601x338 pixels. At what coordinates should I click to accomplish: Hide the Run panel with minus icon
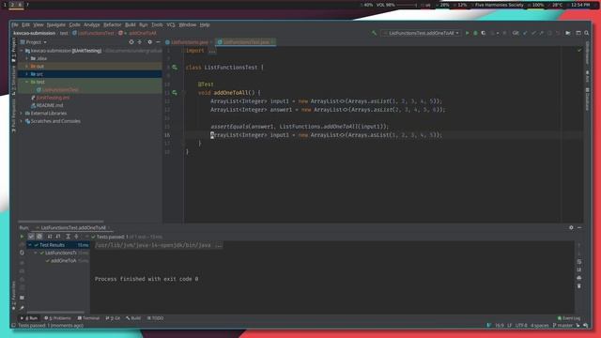pos(579,227)
